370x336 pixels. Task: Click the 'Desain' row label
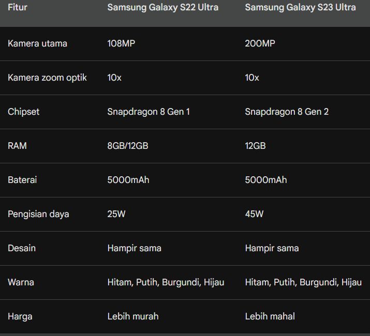[x=22, y=249]
